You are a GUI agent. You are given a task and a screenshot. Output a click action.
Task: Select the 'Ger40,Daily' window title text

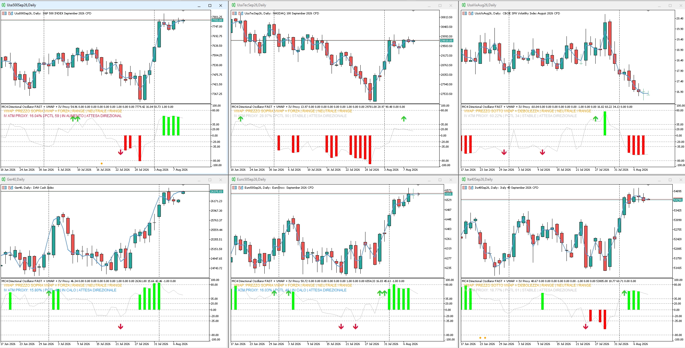[16, 179]
